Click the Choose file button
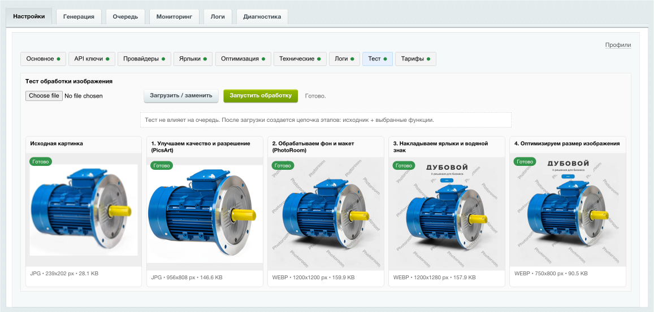Image resolution: width=654 pixels, height=312 pixels. click(44, 96)
